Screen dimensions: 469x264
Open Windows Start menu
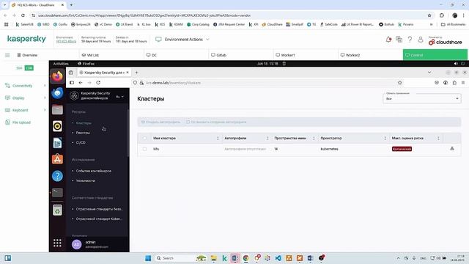tap(148, 258)
